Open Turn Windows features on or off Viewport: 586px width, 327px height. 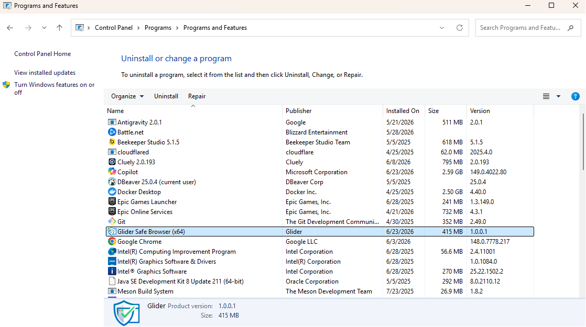tap(55, 88)
